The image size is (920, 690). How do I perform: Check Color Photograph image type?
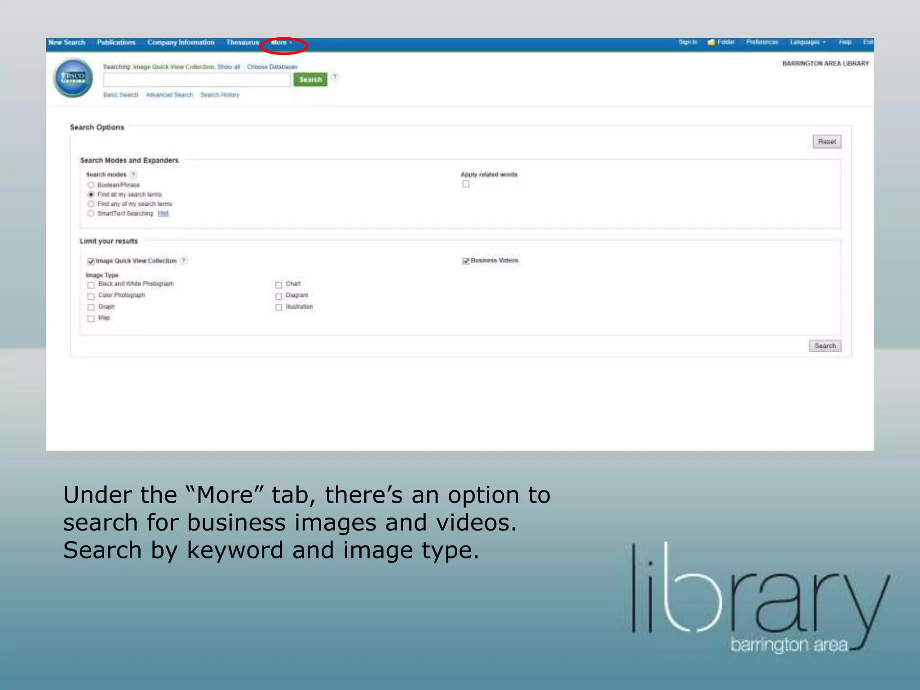coord(91,296)
